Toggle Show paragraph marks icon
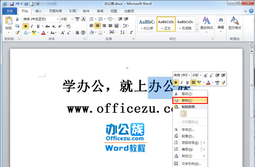 (x=131, y=32)
